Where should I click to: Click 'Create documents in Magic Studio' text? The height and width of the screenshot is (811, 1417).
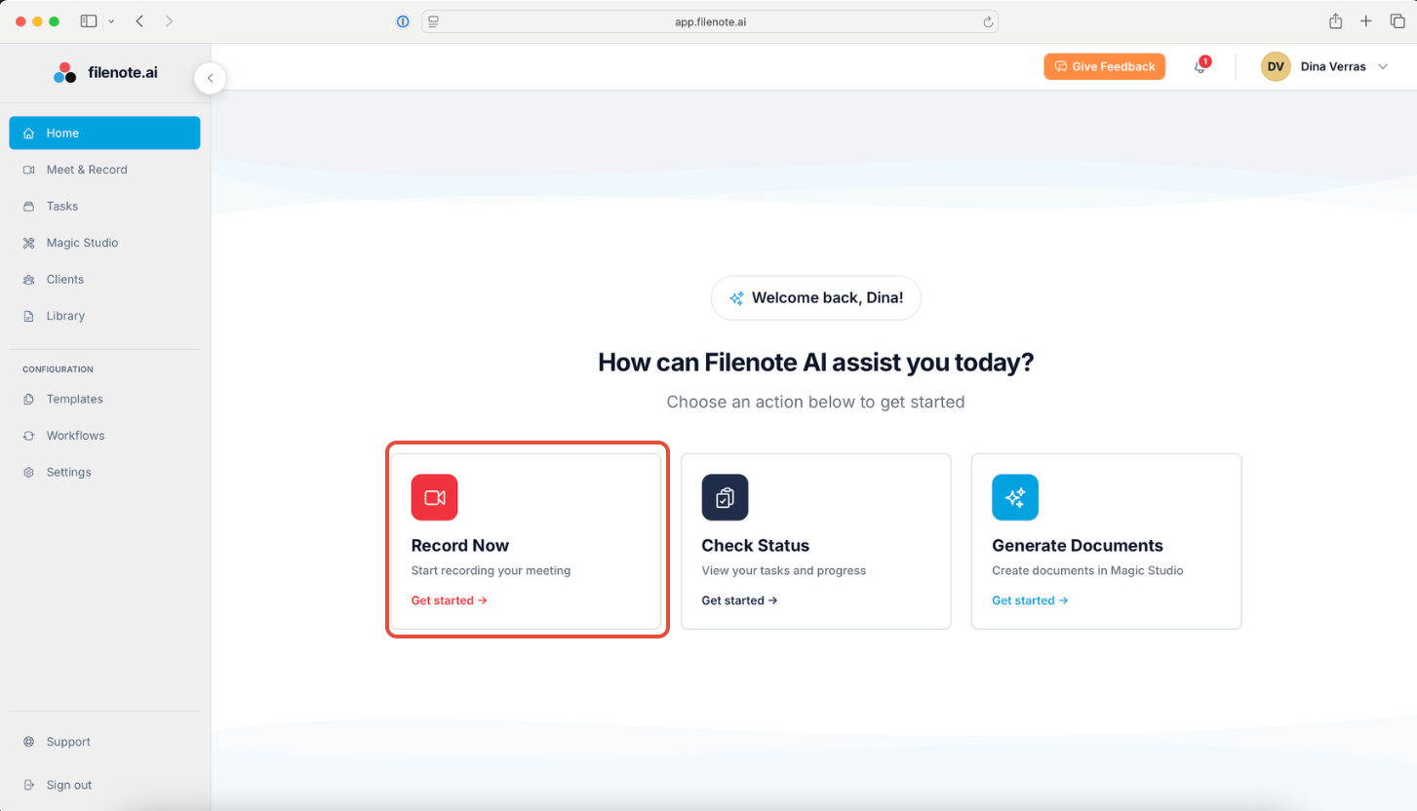(1087, 570)
